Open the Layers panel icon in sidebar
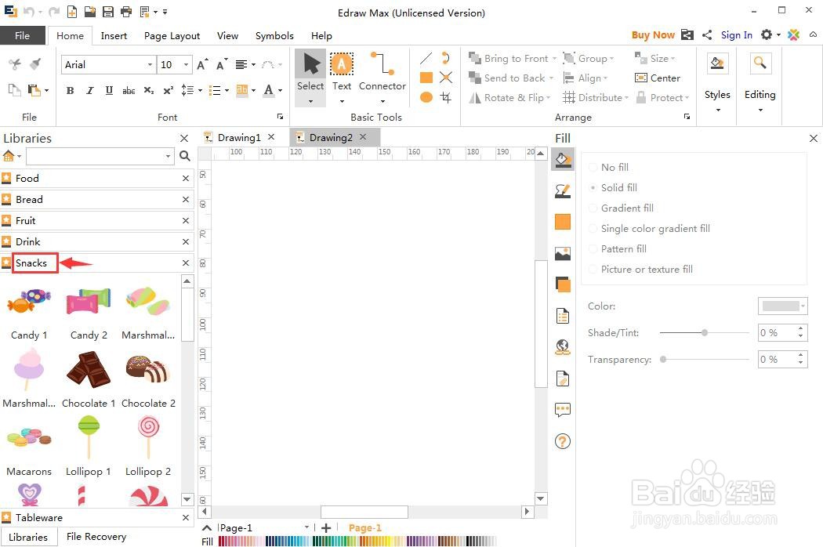This screenshot has width=823, height=547. click(563, 285)
